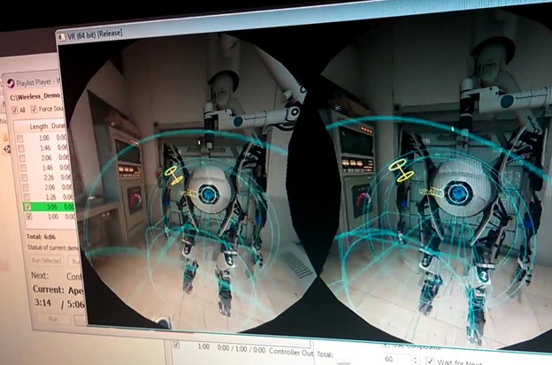
Task: Disable the Force Sound checkbox
Action: pos(34,110)
